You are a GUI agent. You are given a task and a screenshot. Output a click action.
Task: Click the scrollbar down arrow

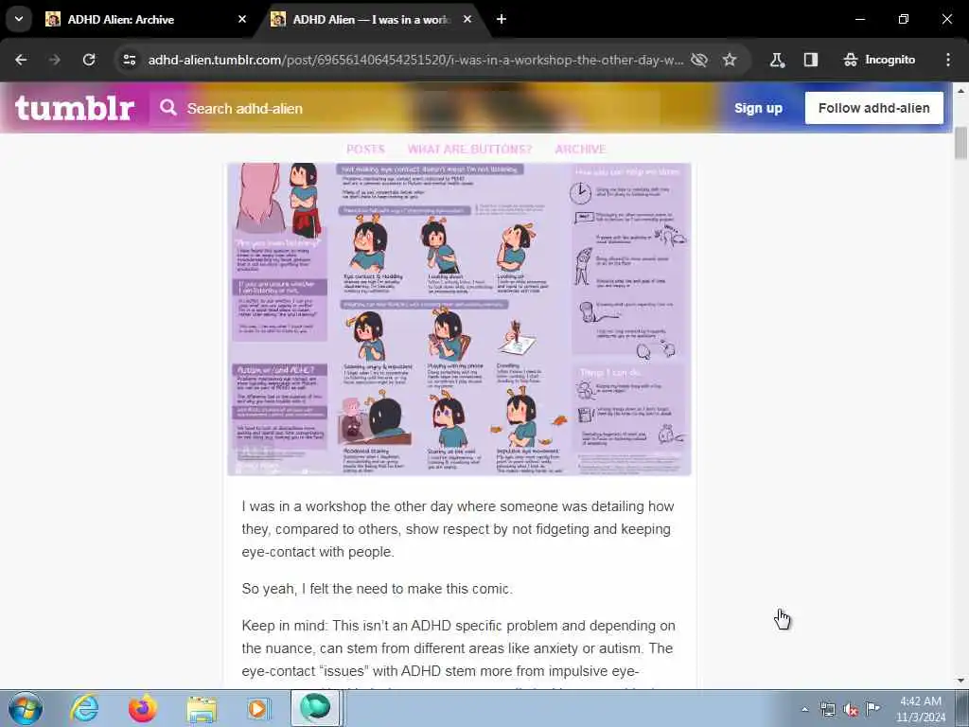point(960,681)
